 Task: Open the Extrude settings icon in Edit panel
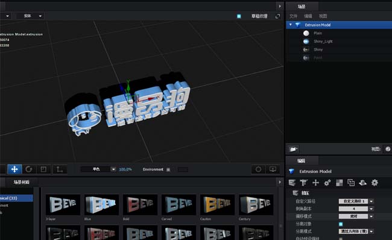292,183
